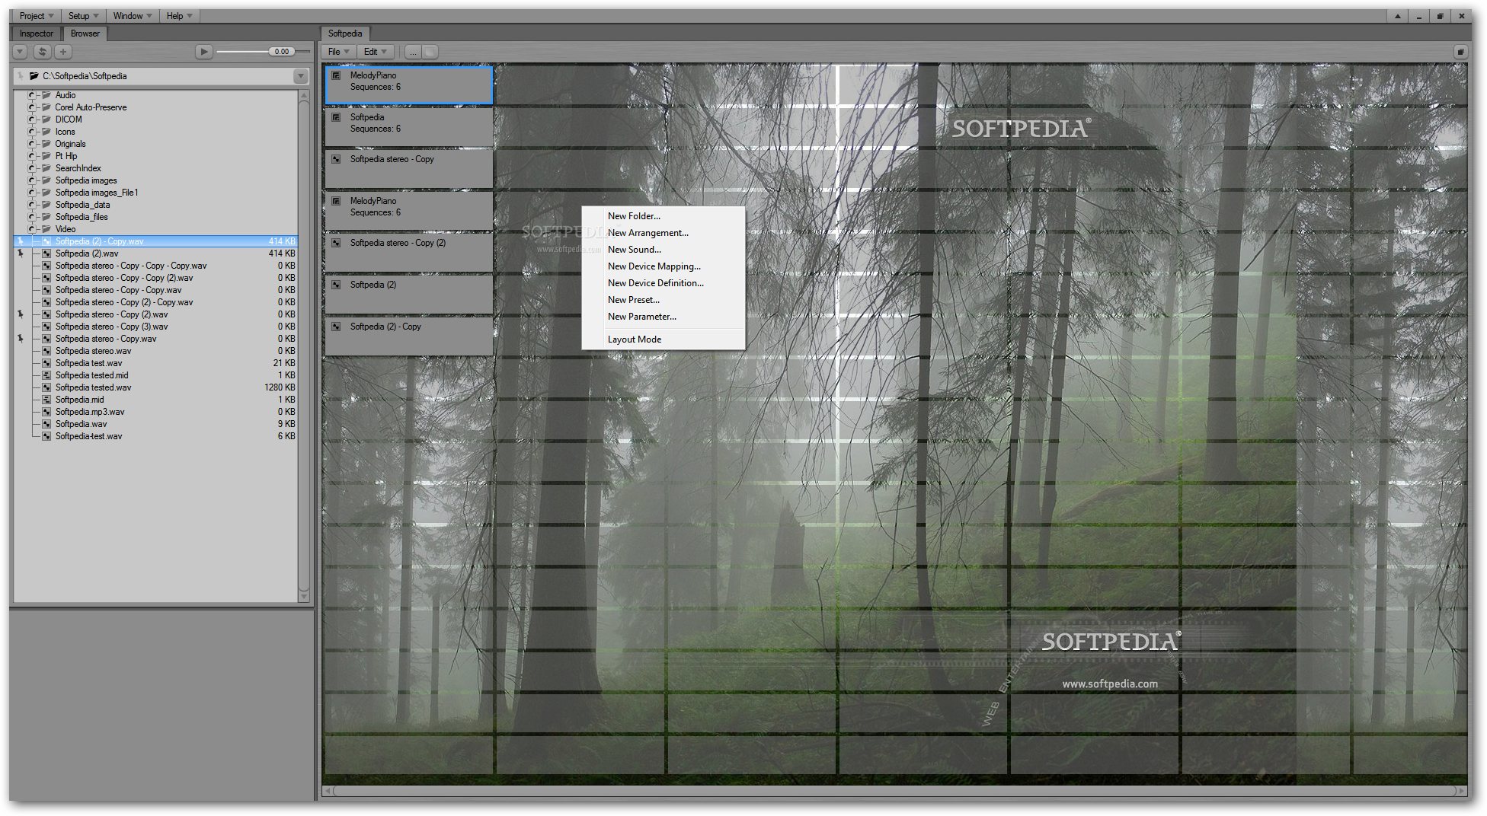Open the C:\Softpedia\Softpedia path dropdown

tap(301, 76)
